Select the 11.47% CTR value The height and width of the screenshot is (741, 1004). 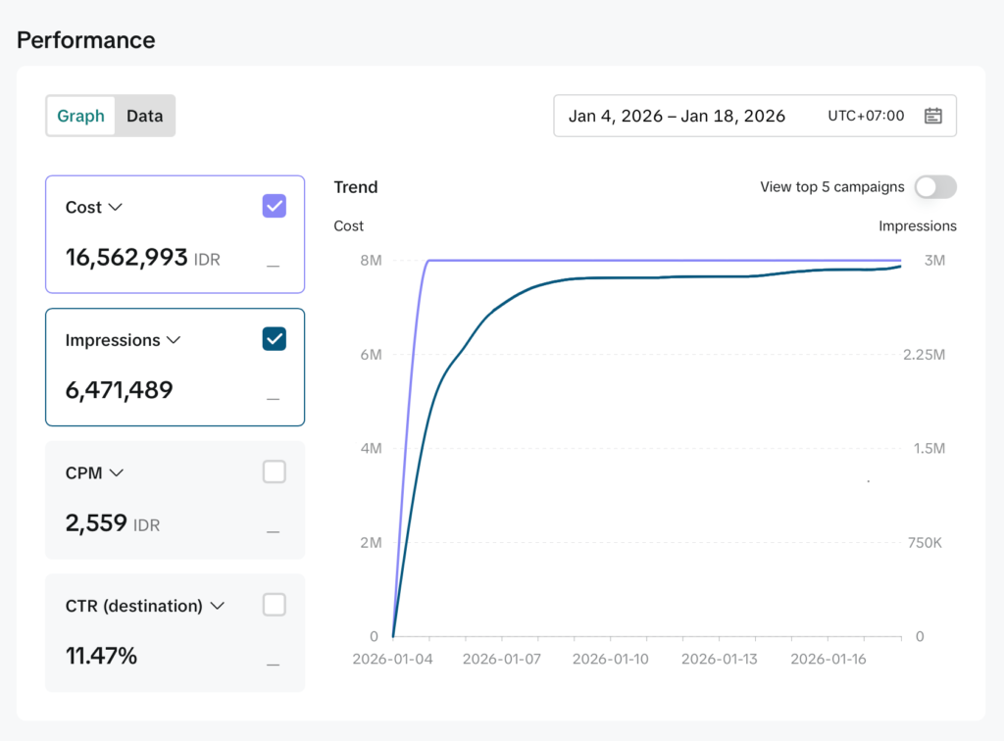click(x=101, y=656)
